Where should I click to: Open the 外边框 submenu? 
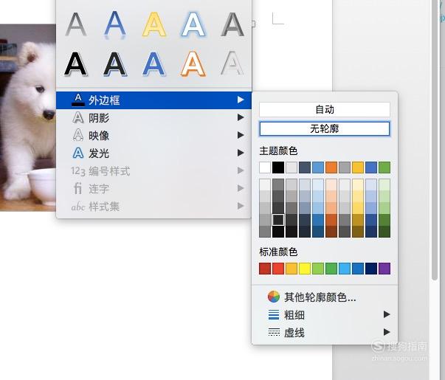[x=153, y=100]
